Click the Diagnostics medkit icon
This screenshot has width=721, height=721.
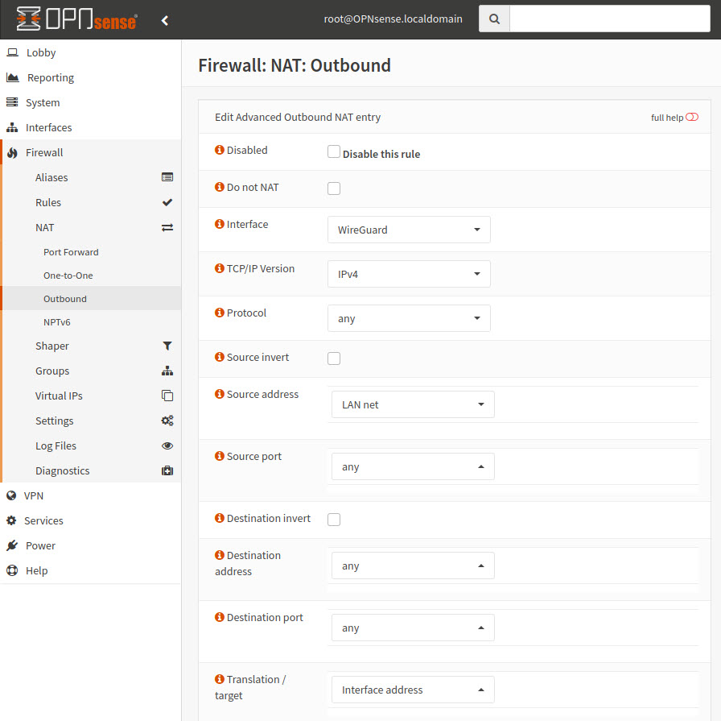(167, 470)
